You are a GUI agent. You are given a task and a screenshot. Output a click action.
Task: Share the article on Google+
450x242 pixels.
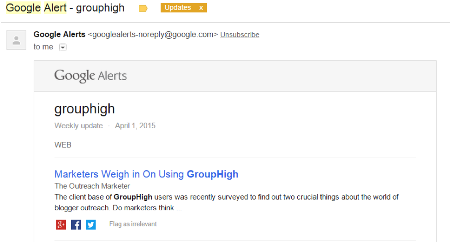(61, 224)
